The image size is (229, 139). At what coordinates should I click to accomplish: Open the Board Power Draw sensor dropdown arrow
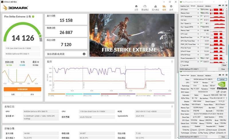click(198, 37)
